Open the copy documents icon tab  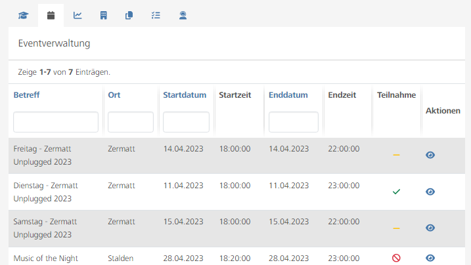coord(129,15)
